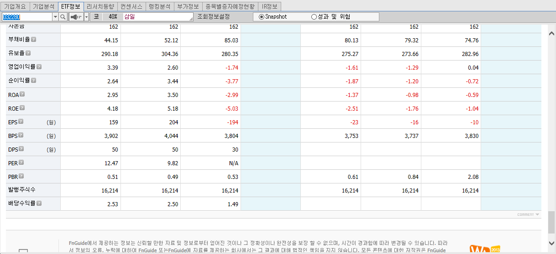Screen dimensions: 556x254
Task: Open help icon next to ROA
Action: [x=22, y=94]
